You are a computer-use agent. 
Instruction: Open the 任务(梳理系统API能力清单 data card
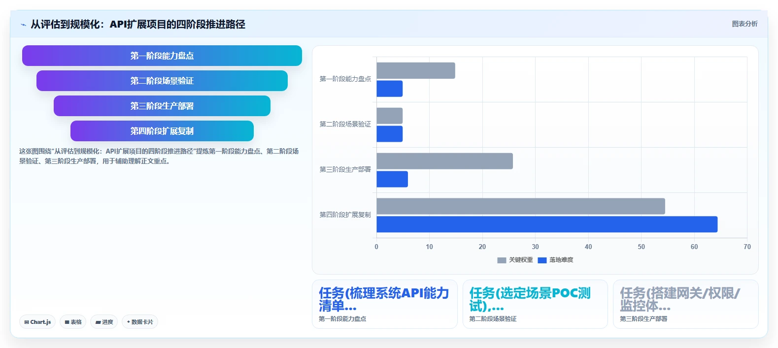coord(385,304)
